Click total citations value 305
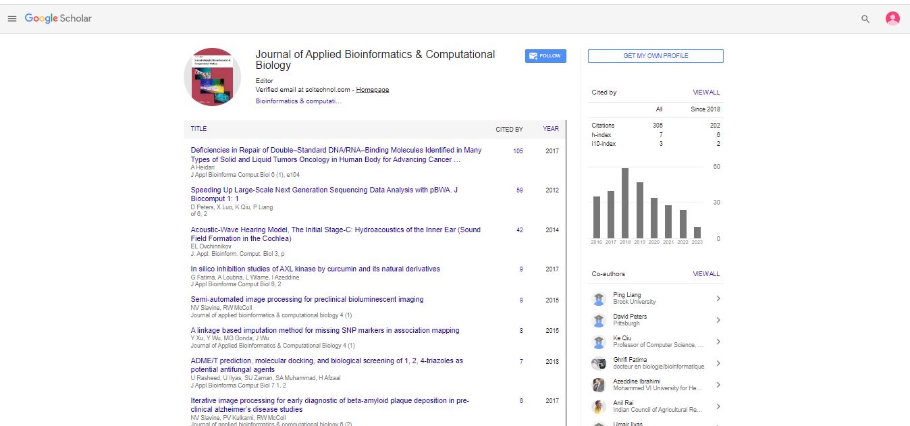Viewport: 910px width, 426px height. tap(658, 126)
